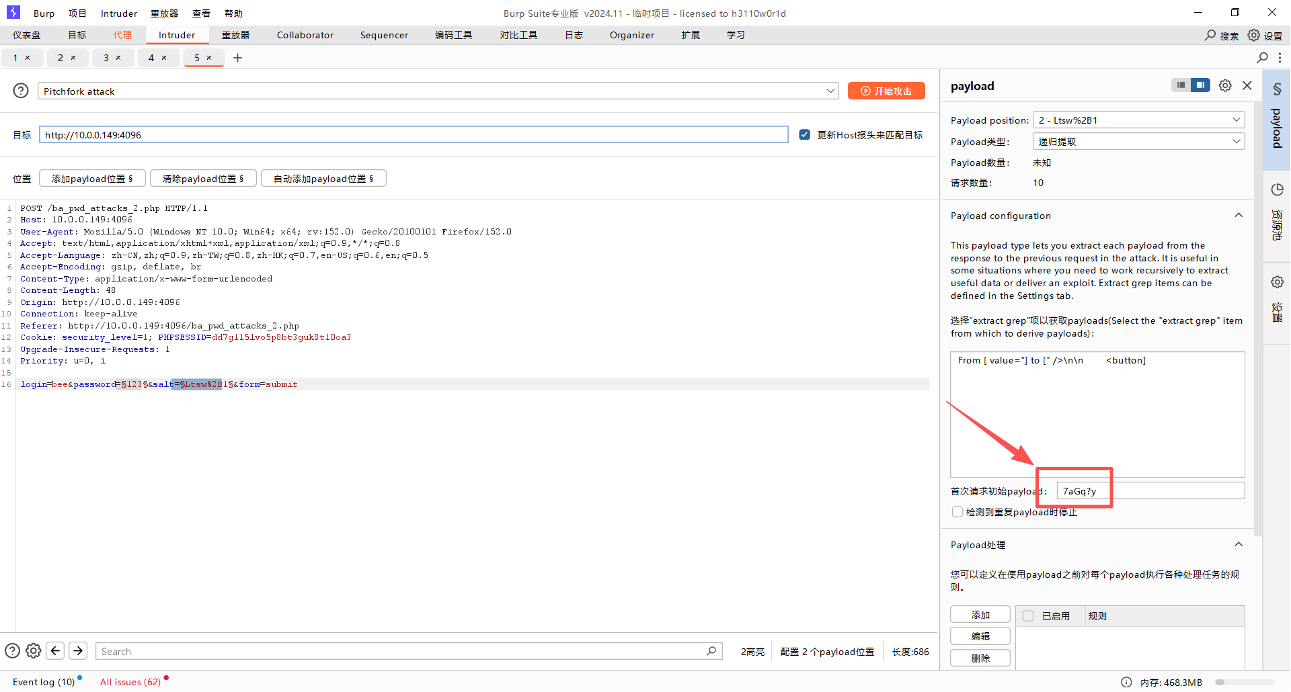The image size is (1291, 692).
Task: Open the global search magnifier icon
Action: [1210, 35]
